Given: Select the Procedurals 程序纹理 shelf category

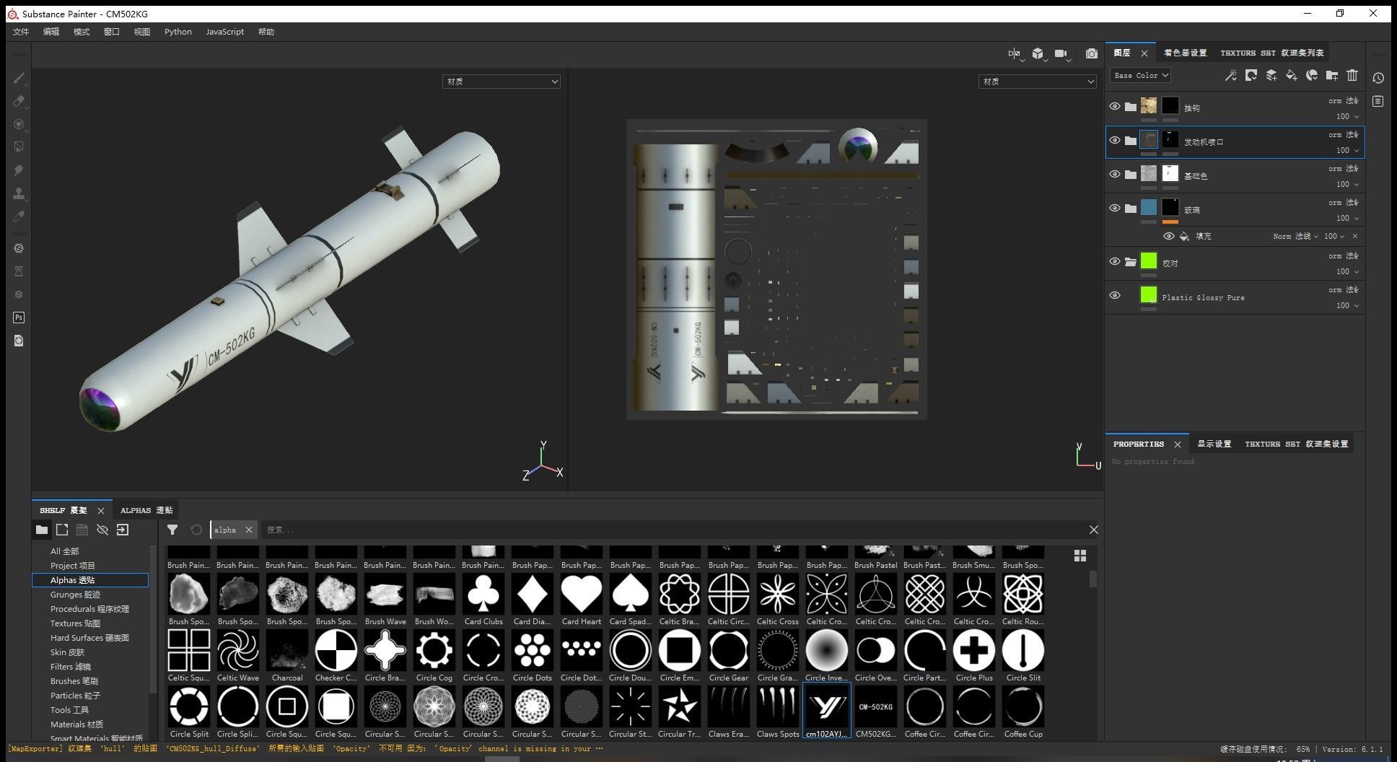Looking at the screenshot, I should (x=89, y=609).
